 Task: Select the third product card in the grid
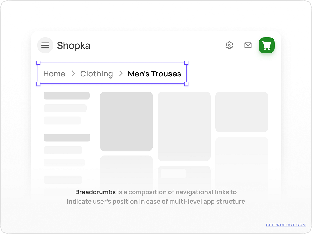(x=242, y=112)
